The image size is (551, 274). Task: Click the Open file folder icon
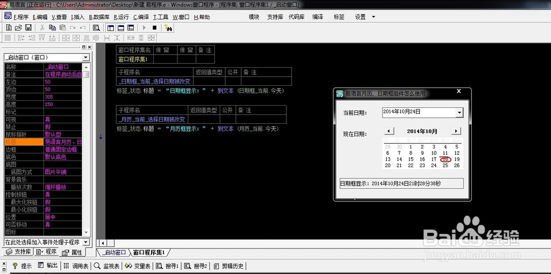[18, 28]
